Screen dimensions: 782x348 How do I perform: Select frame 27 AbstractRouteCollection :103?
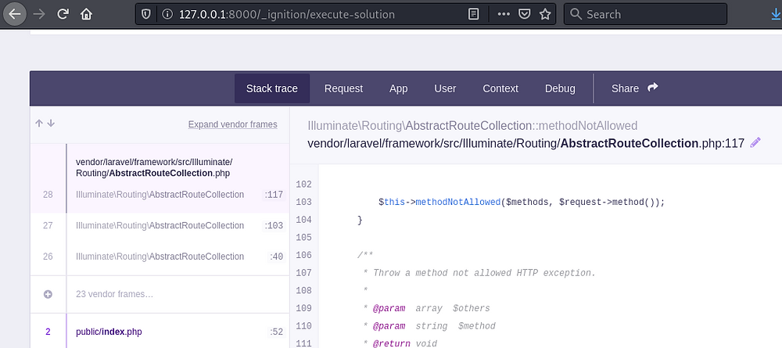[x=160, y=226]
